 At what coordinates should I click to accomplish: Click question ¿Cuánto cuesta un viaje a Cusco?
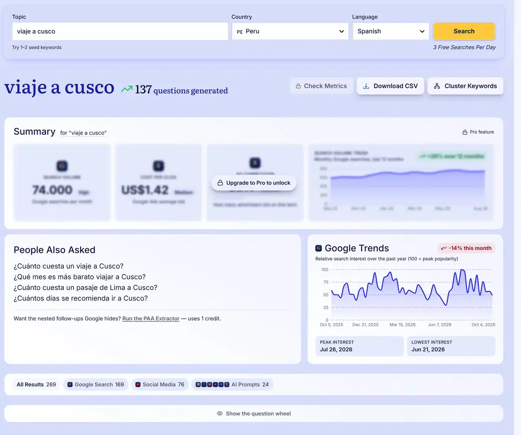69,266
